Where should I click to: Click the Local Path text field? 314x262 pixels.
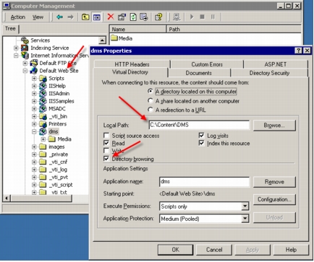(199, 125)
